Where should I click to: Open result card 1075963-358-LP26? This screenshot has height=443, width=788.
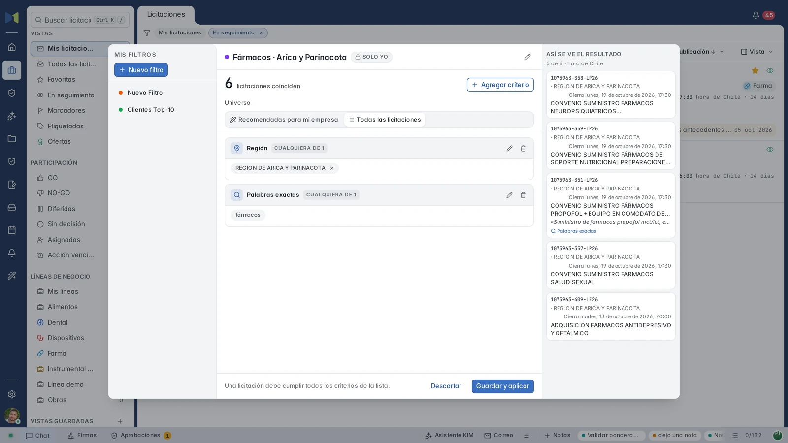(x=610, y=95)
